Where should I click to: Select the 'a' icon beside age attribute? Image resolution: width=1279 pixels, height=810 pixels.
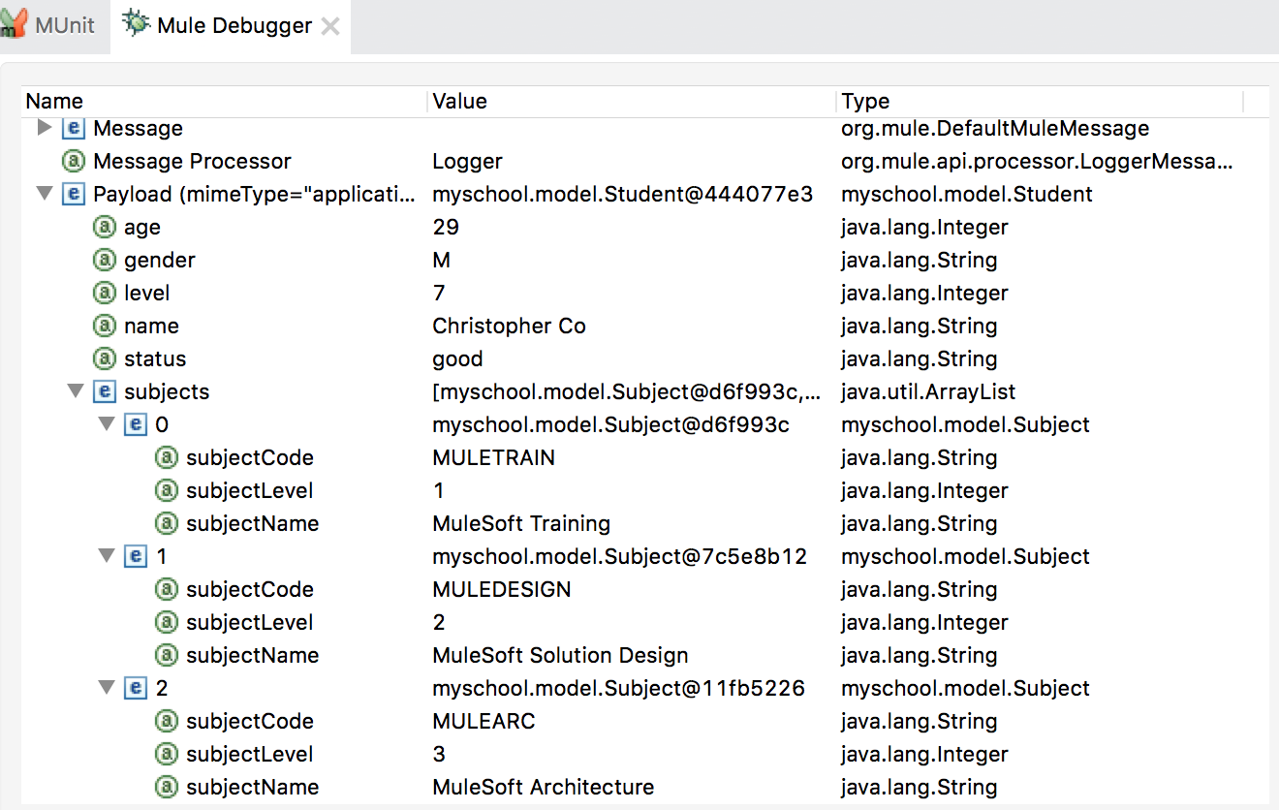click(104, 227)
